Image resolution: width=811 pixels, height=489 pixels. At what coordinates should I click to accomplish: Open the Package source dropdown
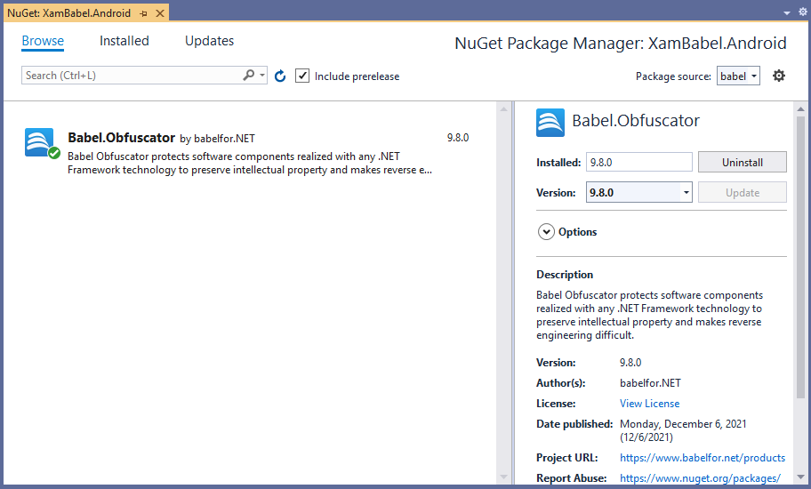tap(738, 76)
